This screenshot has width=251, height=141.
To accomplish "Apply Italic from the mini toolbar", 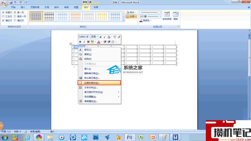I will (x=84, y=42).
